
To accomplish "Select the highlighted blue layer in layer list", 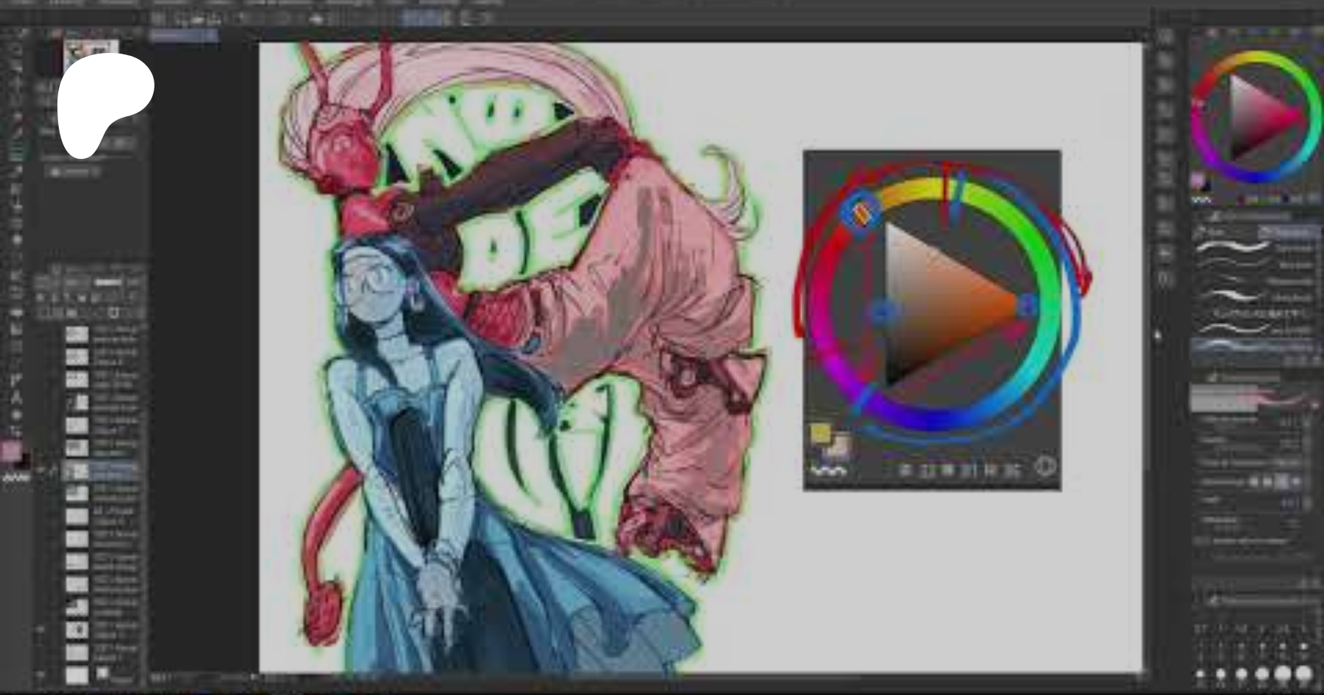I will [x=103, y=470].
